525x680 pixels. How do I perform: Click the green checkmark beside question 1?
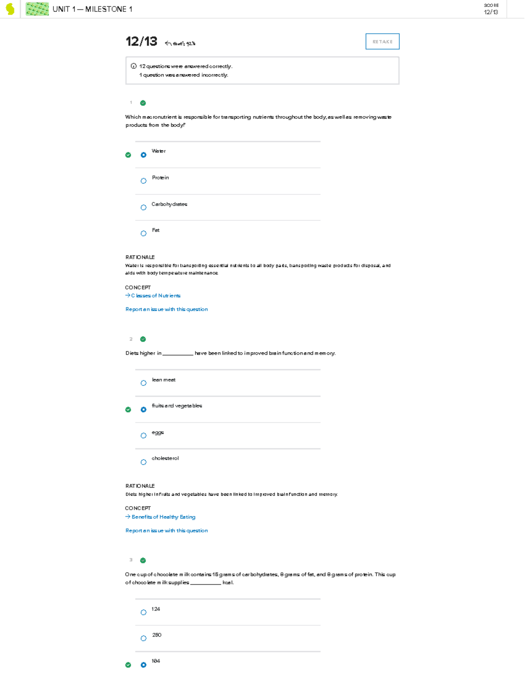(x=142, y=102)
